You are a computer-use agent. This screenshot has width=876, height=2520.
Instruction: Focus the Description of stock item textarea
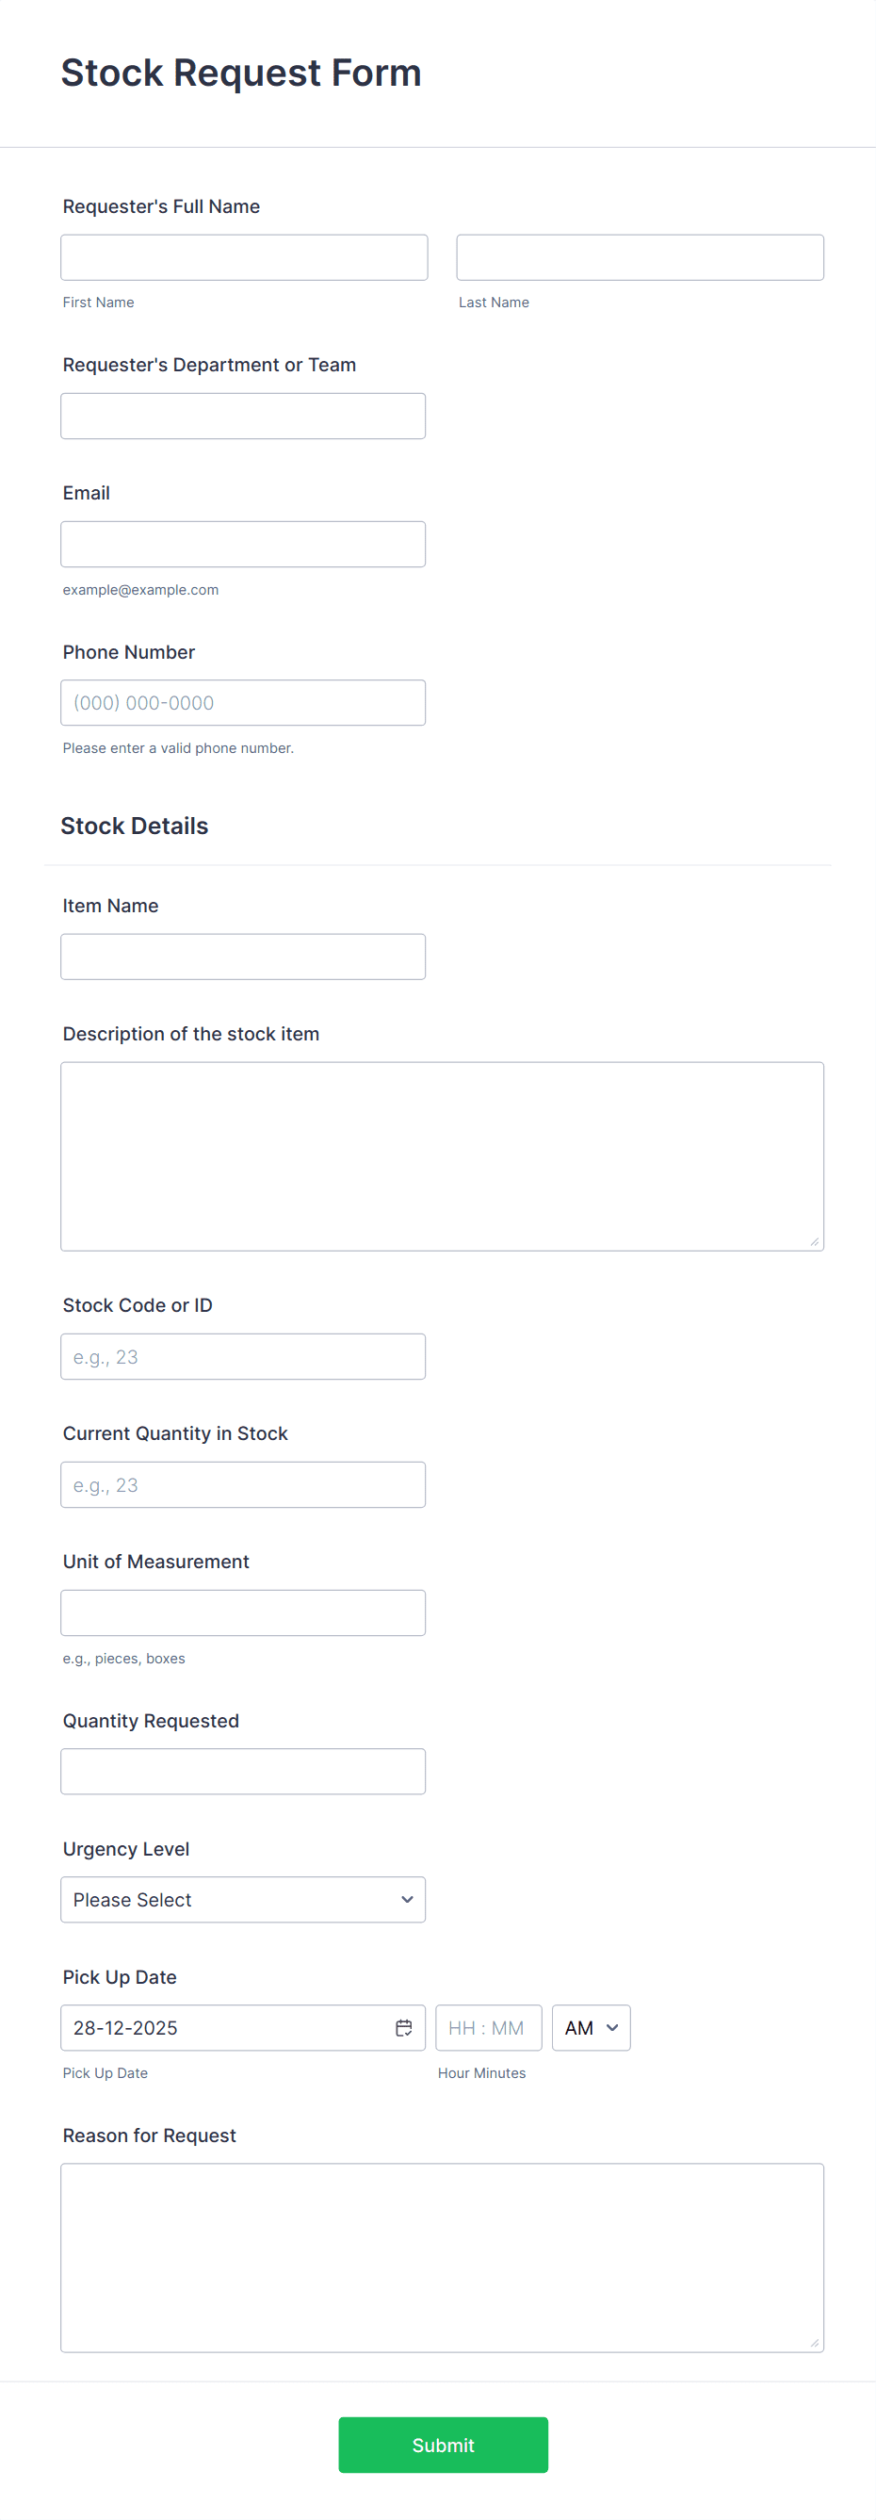click(x=442, y=1154)
